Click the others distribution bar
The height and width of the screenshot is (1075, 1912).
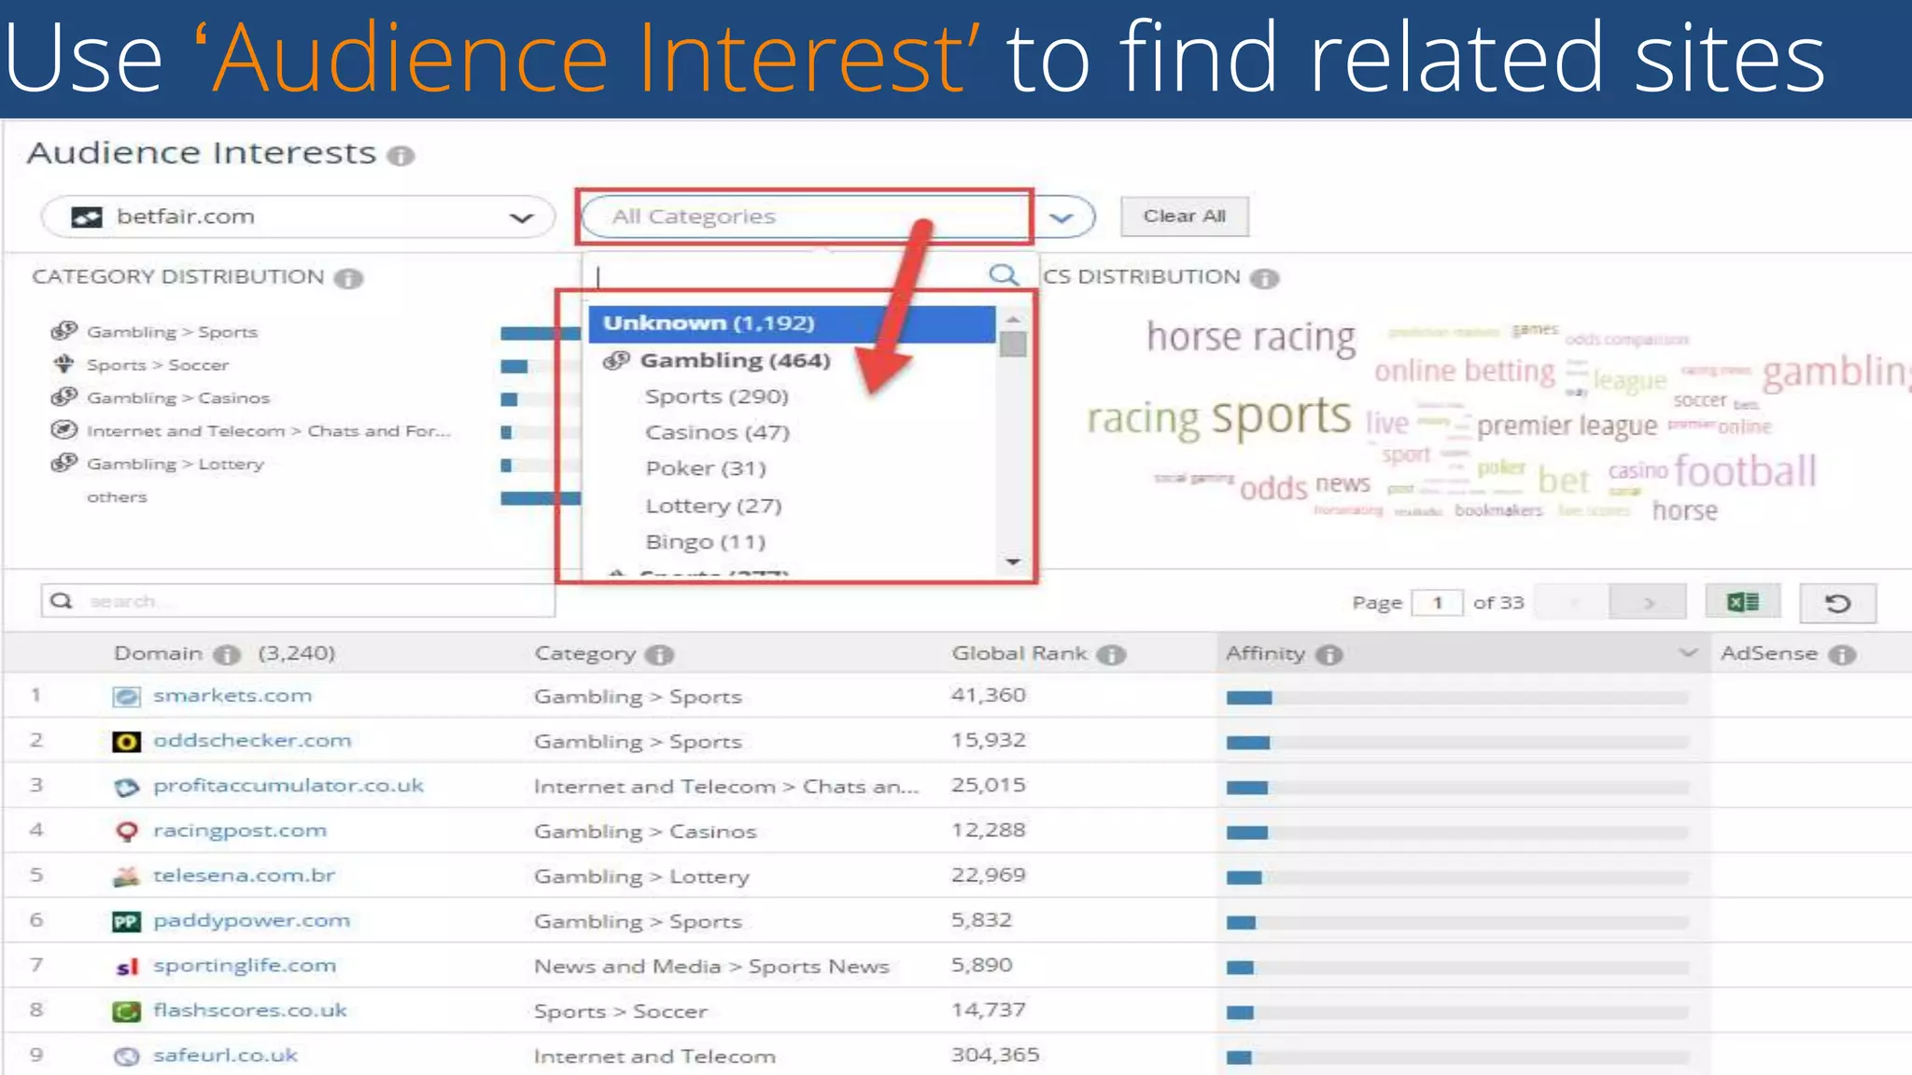coord(541,498)
